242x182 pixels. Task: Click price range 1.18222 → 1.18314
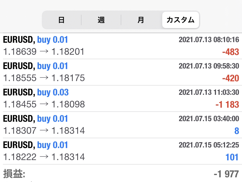pos(44,157)
